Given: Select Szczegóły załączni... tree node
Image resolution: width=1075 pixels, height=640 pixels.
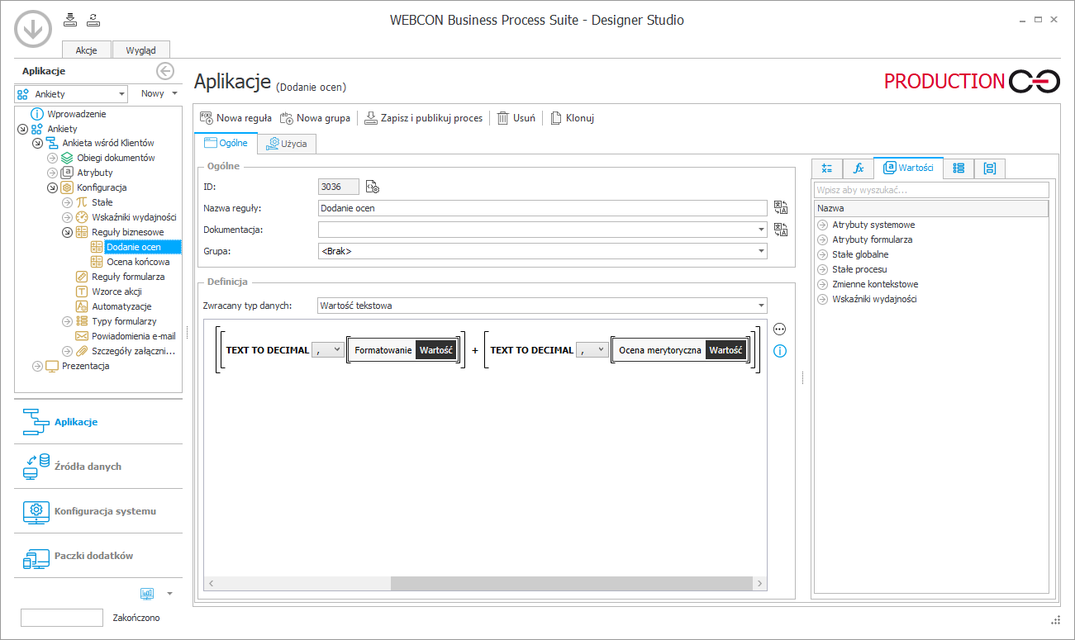Looking at the screenshot, I should [x=133, y=351].
